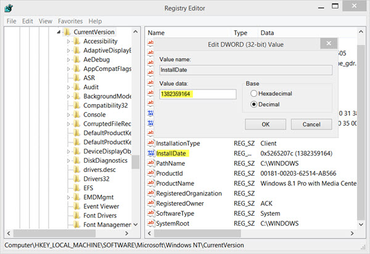Expand the BackgroundMode tree node
This screenshot has height=254, width=370.
coord(68,96)
